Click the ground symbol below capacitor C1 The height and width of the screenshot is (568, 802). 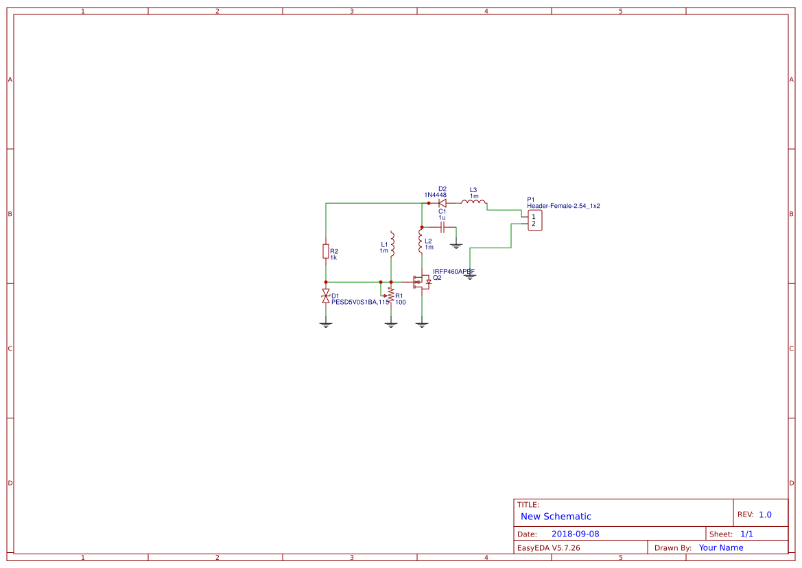click(456, 244)
